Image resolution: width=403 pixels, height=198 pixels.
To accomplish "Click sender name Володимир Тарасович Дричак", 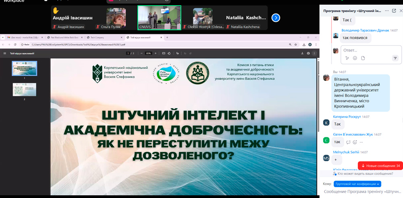I will 365,30.
